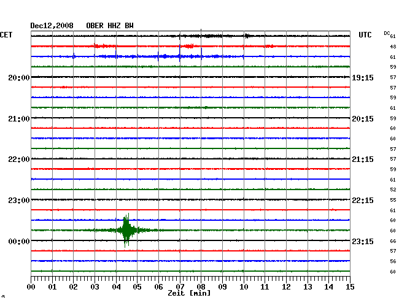399x303 pixels.
Task: Select the "21:00" CET time label
Action: pyautogui.click(x=19, y=119)
